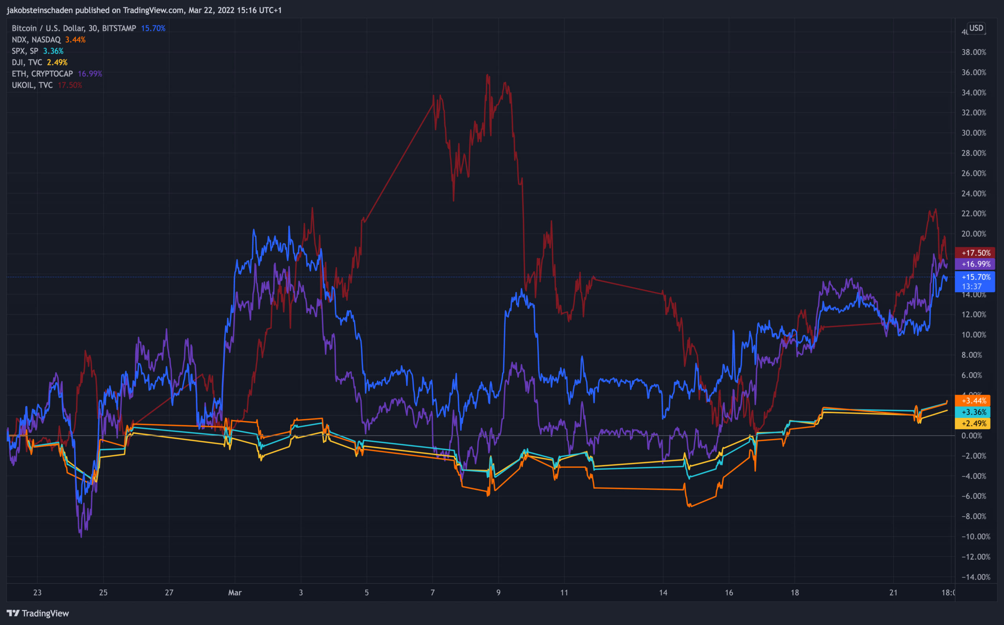Viewport: 1004px width, 625px height.
Task: Select the ETH, CRYPTOCAP legend entry
Action: pos(42,74)
